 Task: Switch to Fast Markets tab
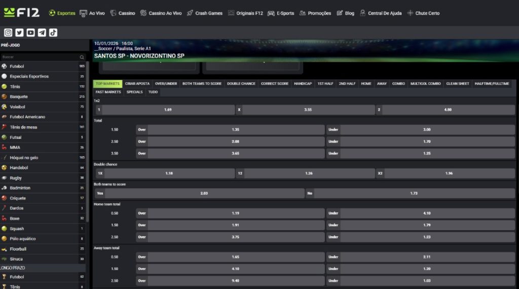(108, 92)
